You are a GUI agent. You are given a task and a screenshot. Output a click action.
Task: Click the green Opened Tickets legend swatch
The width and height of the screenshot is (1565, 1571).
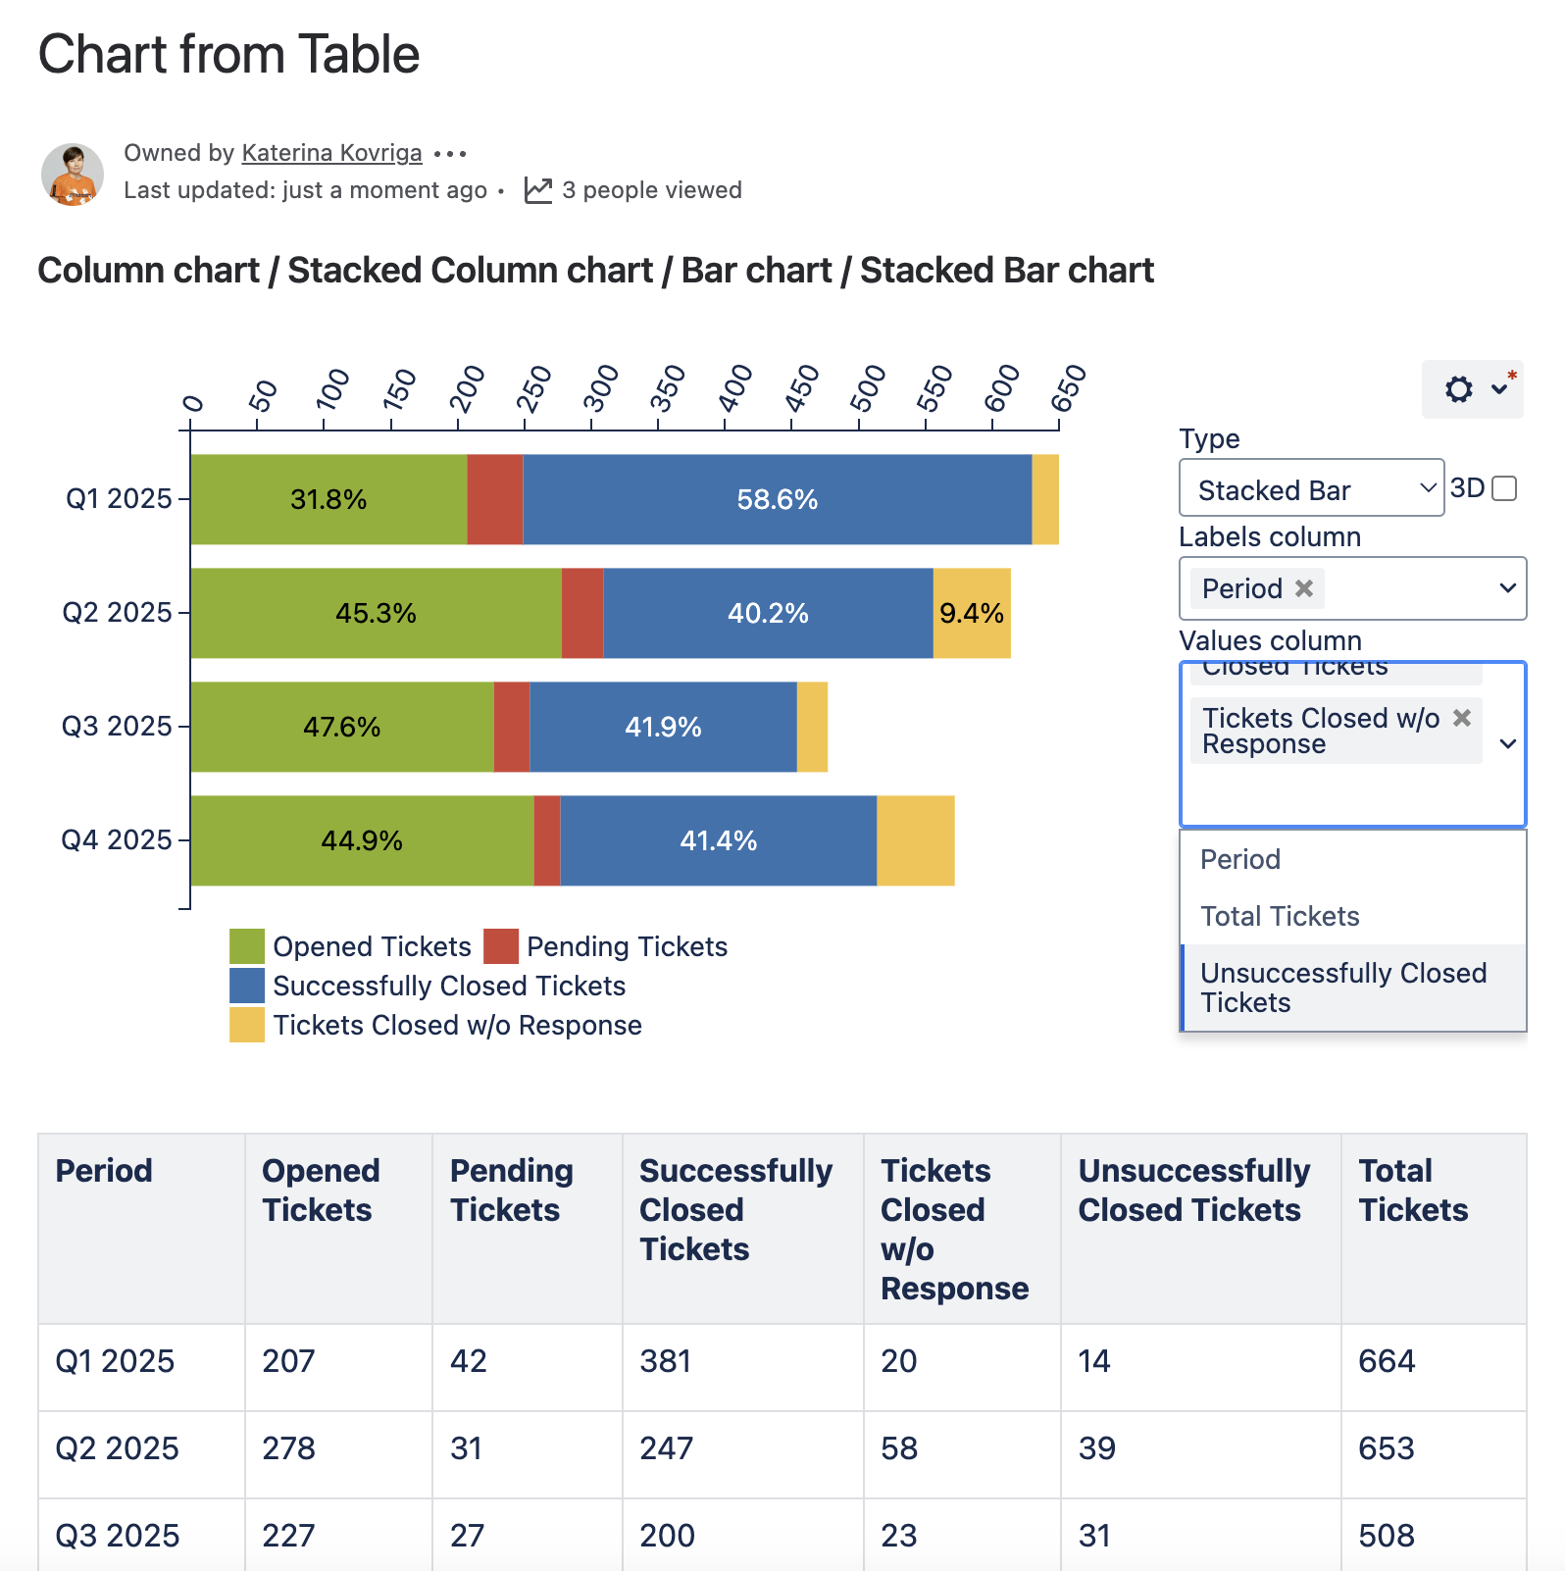point(247,946)
